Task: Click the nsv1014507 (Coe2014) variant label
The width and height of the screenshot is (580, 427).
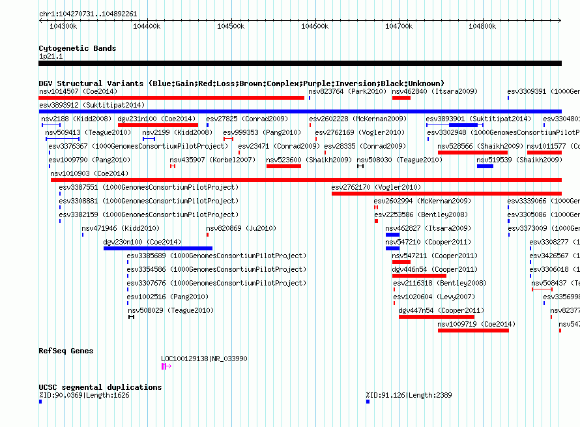Action: 78,91
